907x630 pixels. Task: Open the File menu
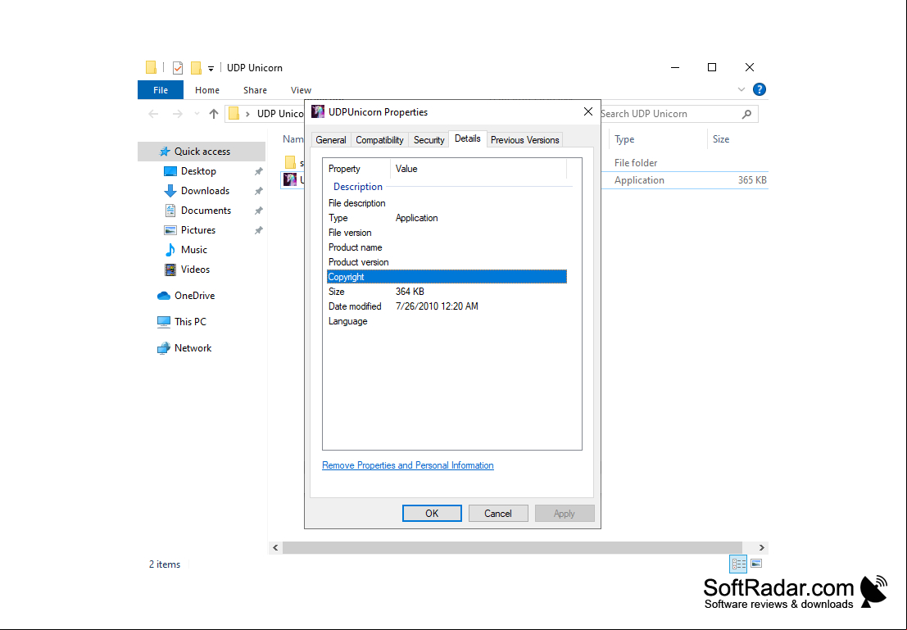pyautogui.click(x=161, y=89)
